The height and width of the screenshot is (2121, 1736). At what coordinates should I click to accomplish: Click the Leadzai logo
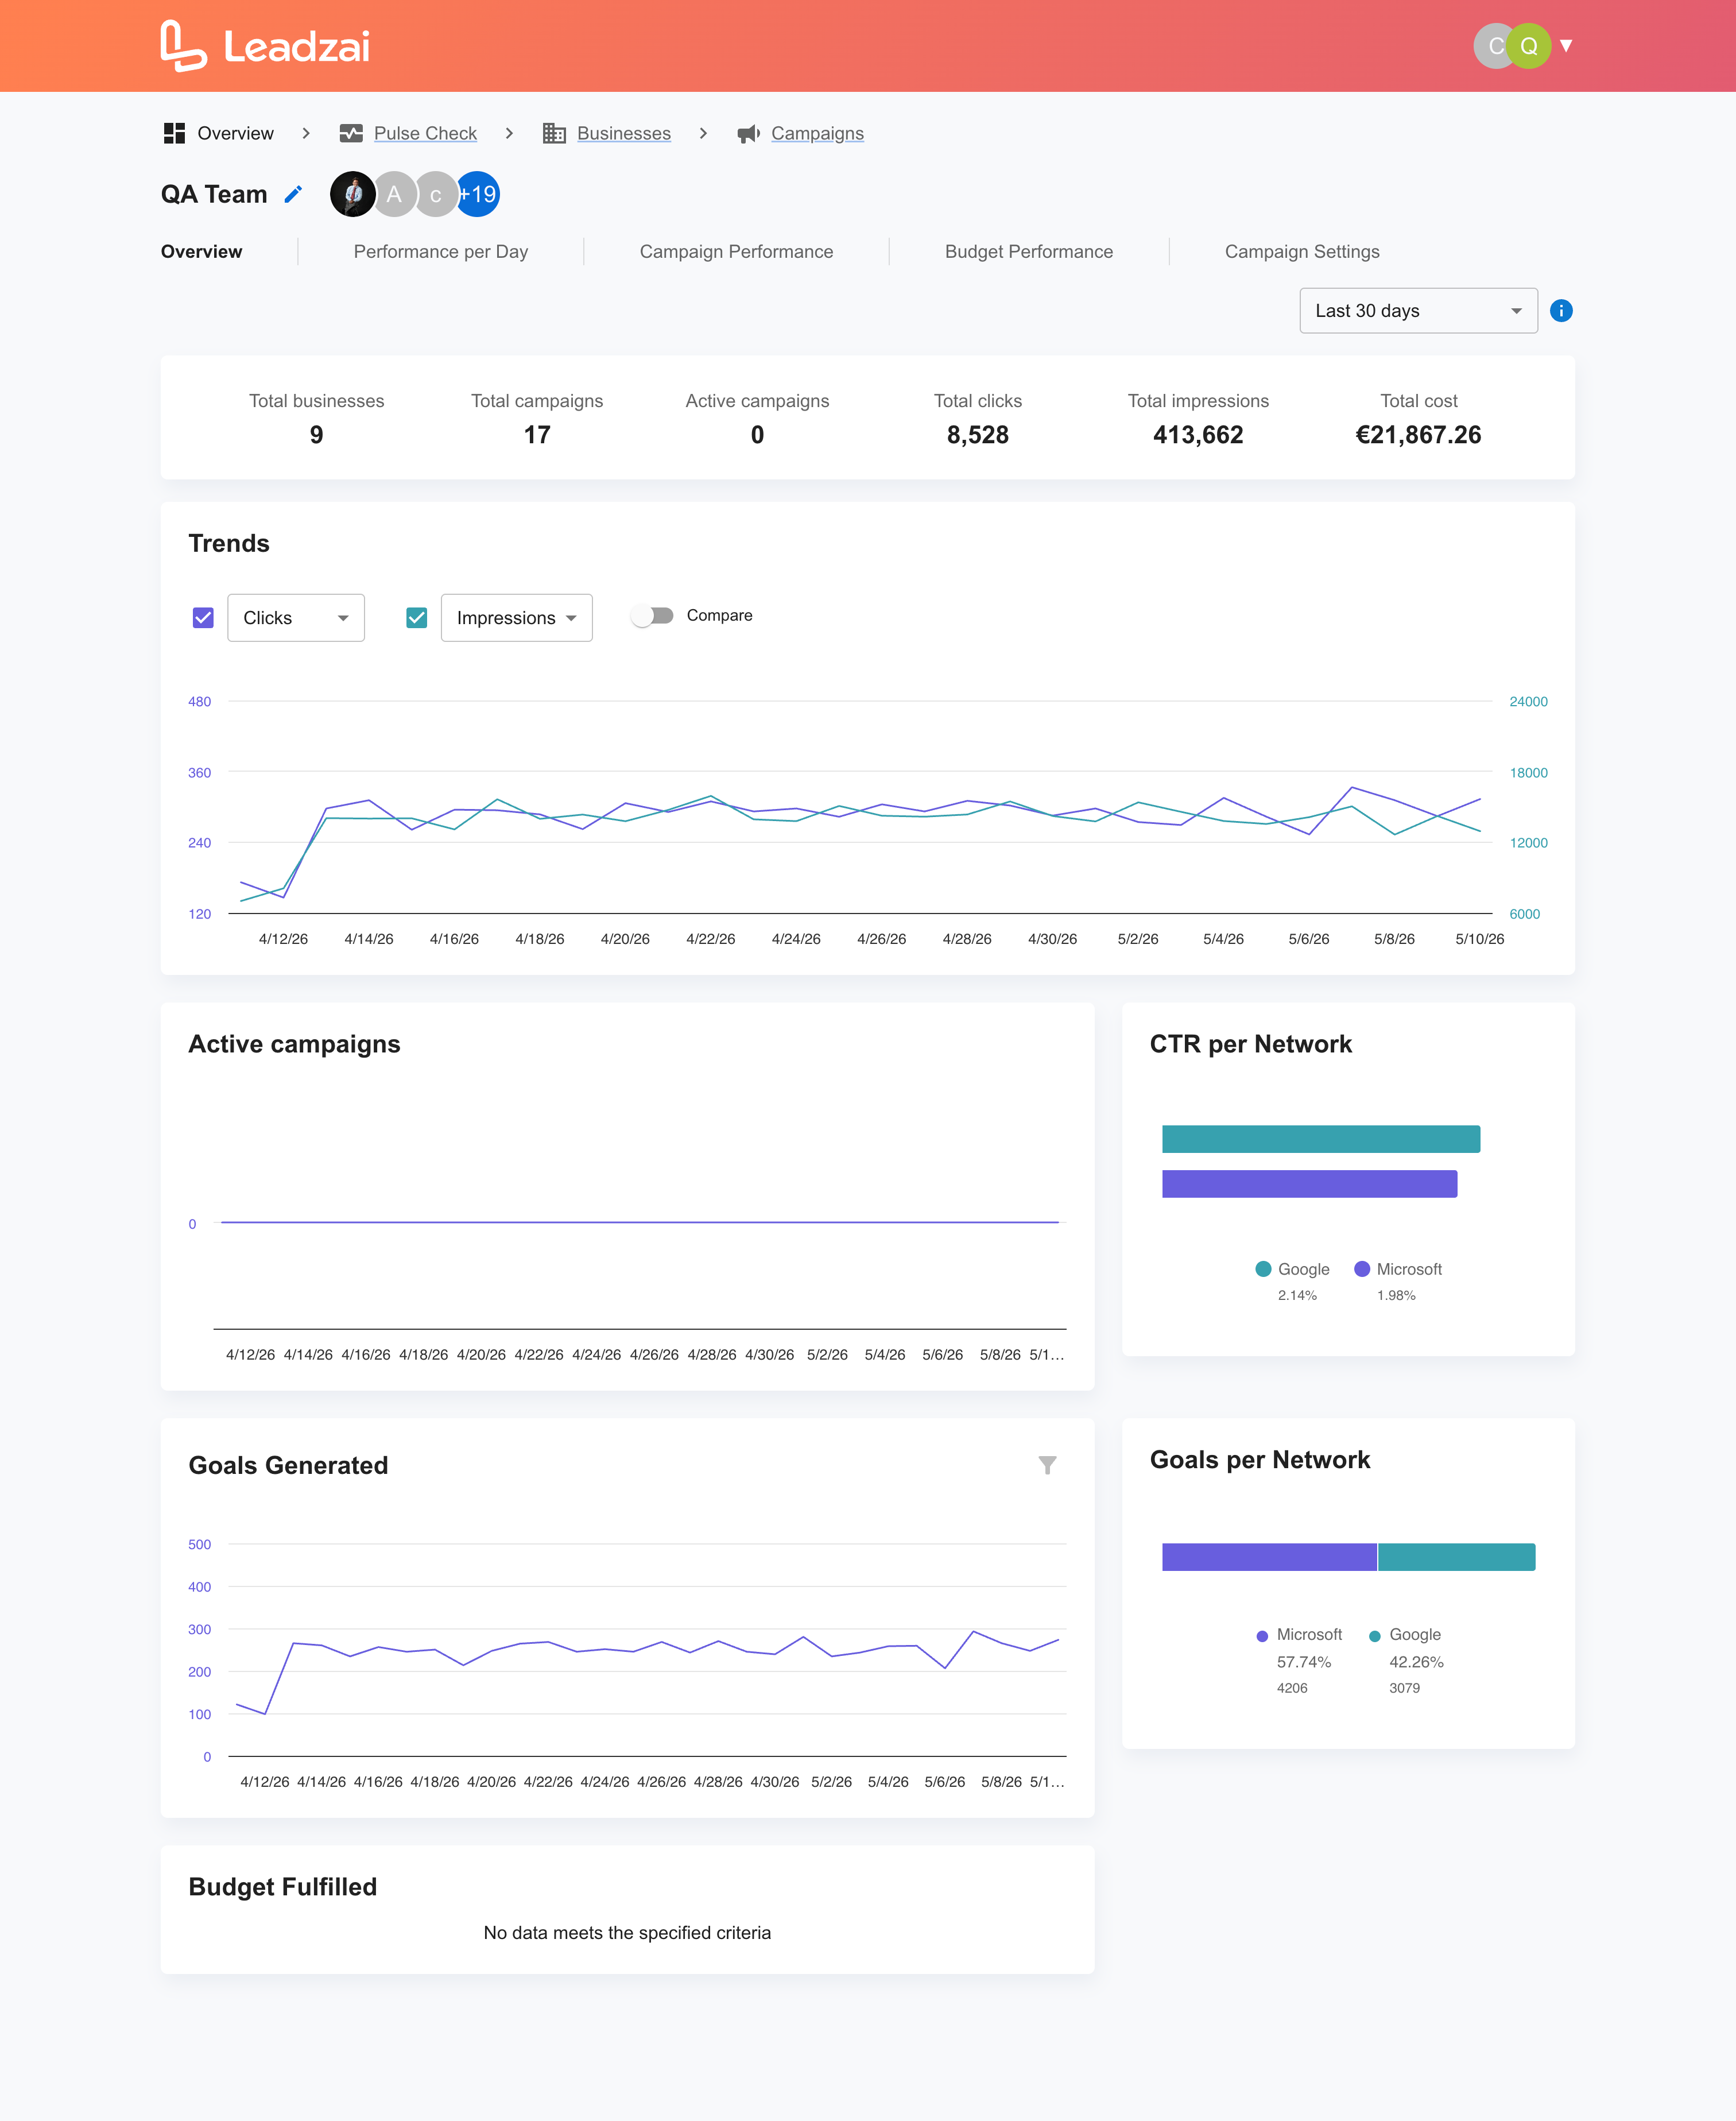click(265, 46)
